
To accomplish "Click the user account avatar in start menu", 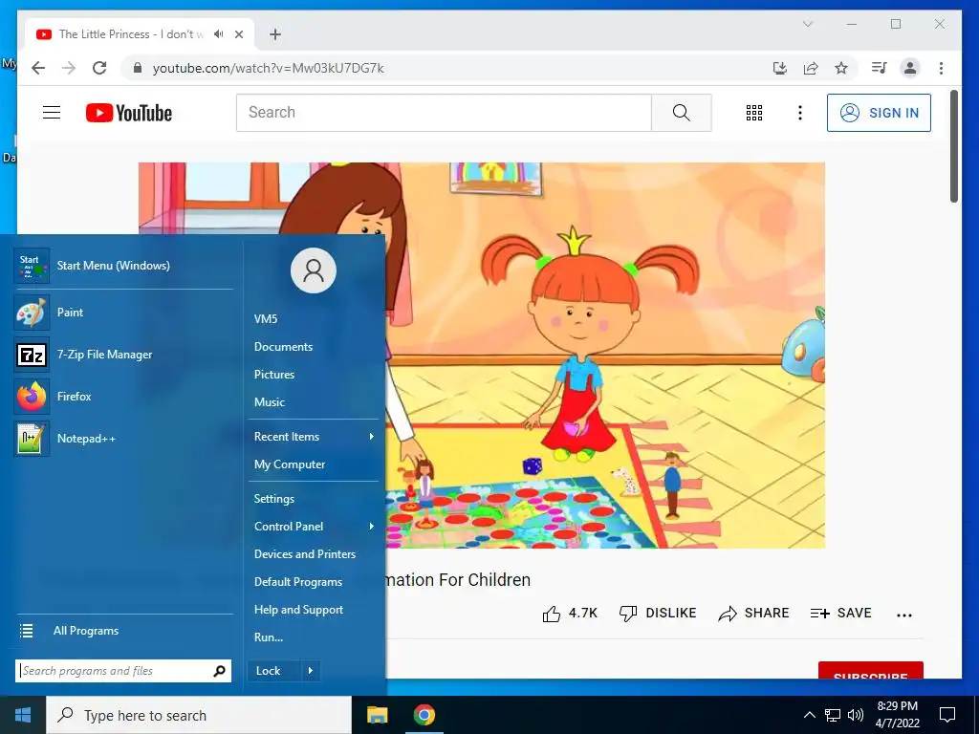I will point(314,270).
